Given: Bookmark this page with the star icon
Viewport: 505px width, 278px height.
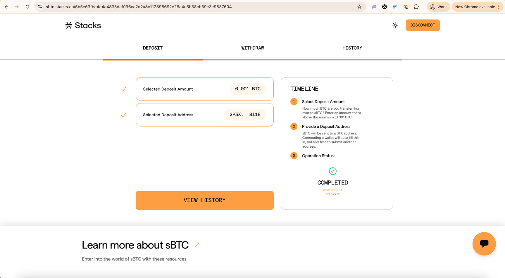Looking at the screenshot, I should point(359,7).
